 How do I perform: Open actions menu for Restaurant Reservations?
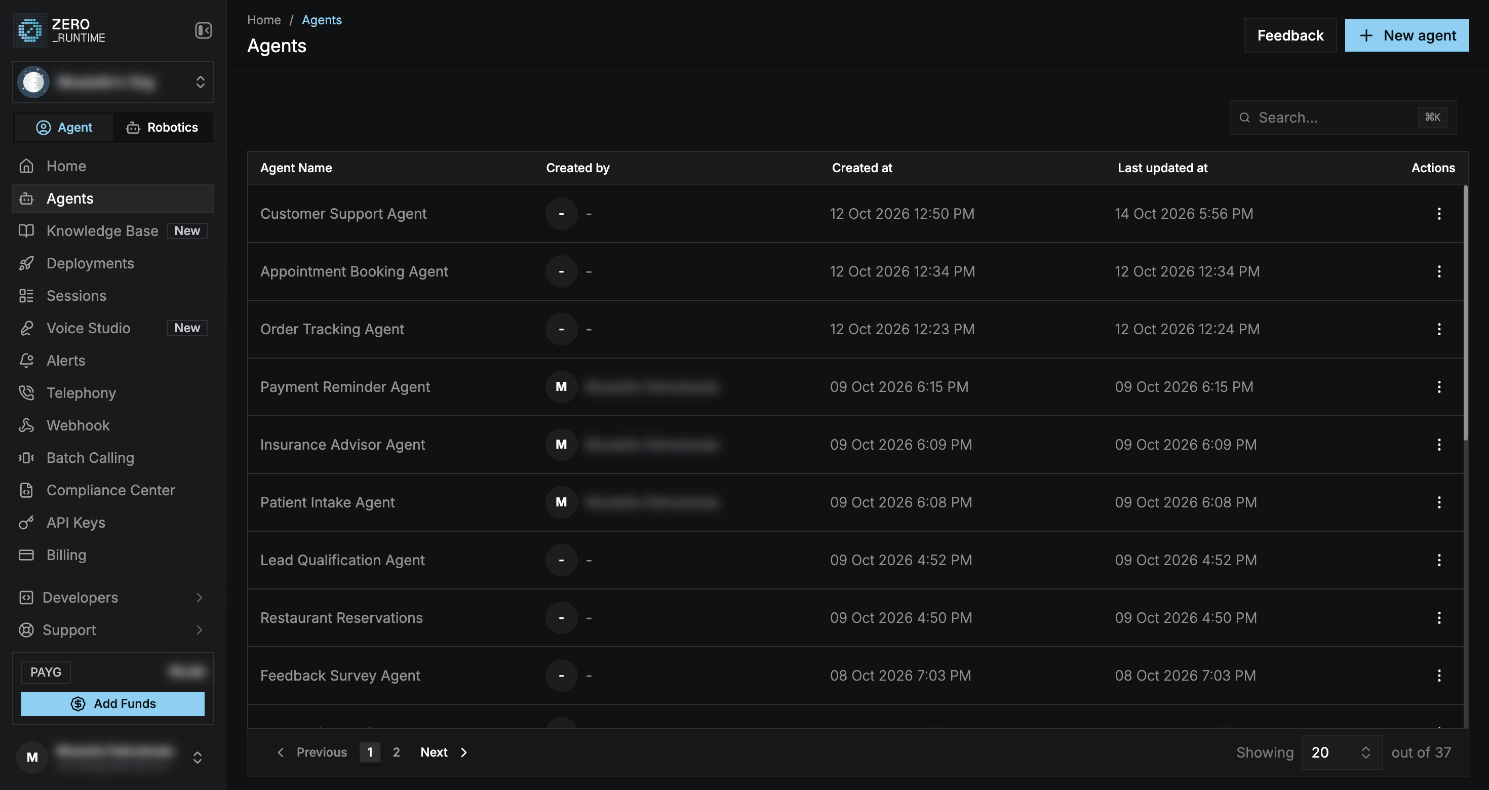click(1439, 617)
